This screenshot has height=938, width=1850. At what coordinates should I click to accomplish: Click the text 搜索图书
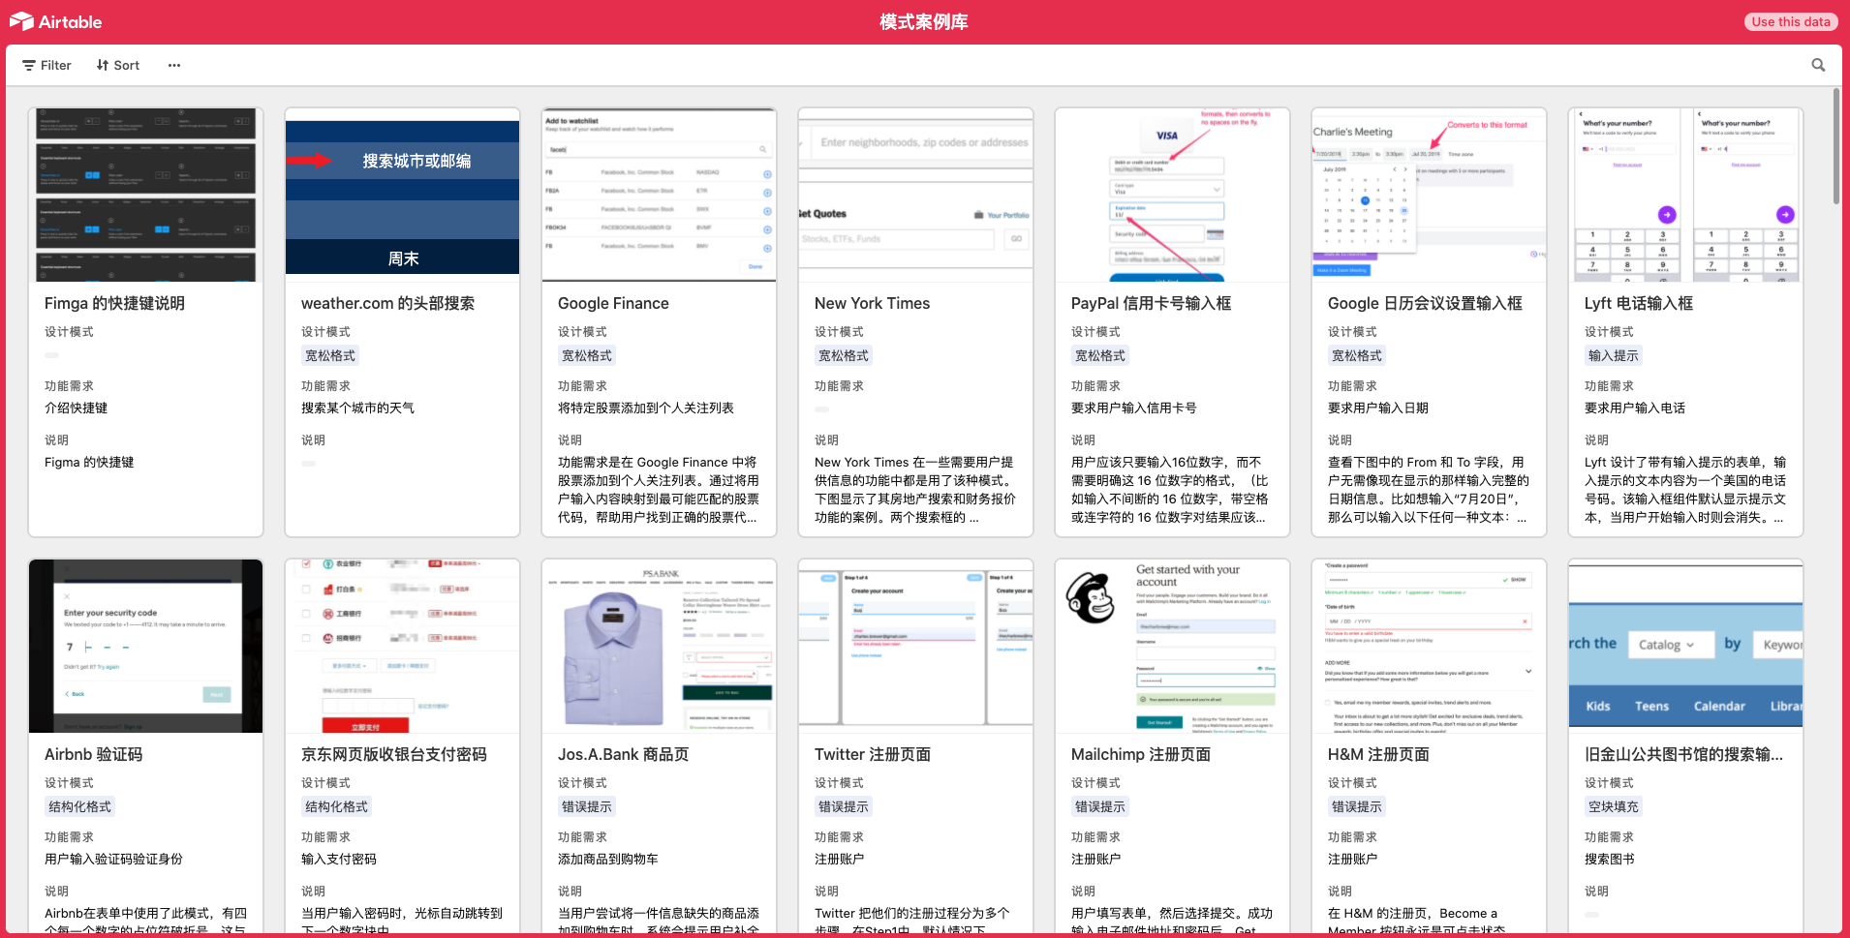(x=1610, y=859)
